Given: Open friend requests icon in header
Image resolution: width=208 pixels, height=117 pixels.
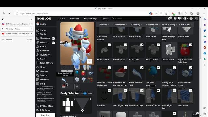Looking at the screenshot, I should coord(175,19).
